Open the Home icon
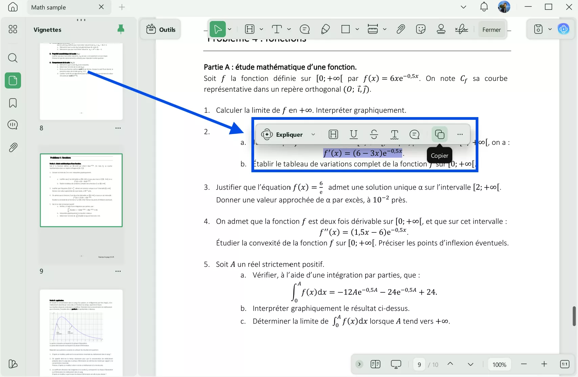Viewport: 578px width, 377px height. (x=13, y=7)
